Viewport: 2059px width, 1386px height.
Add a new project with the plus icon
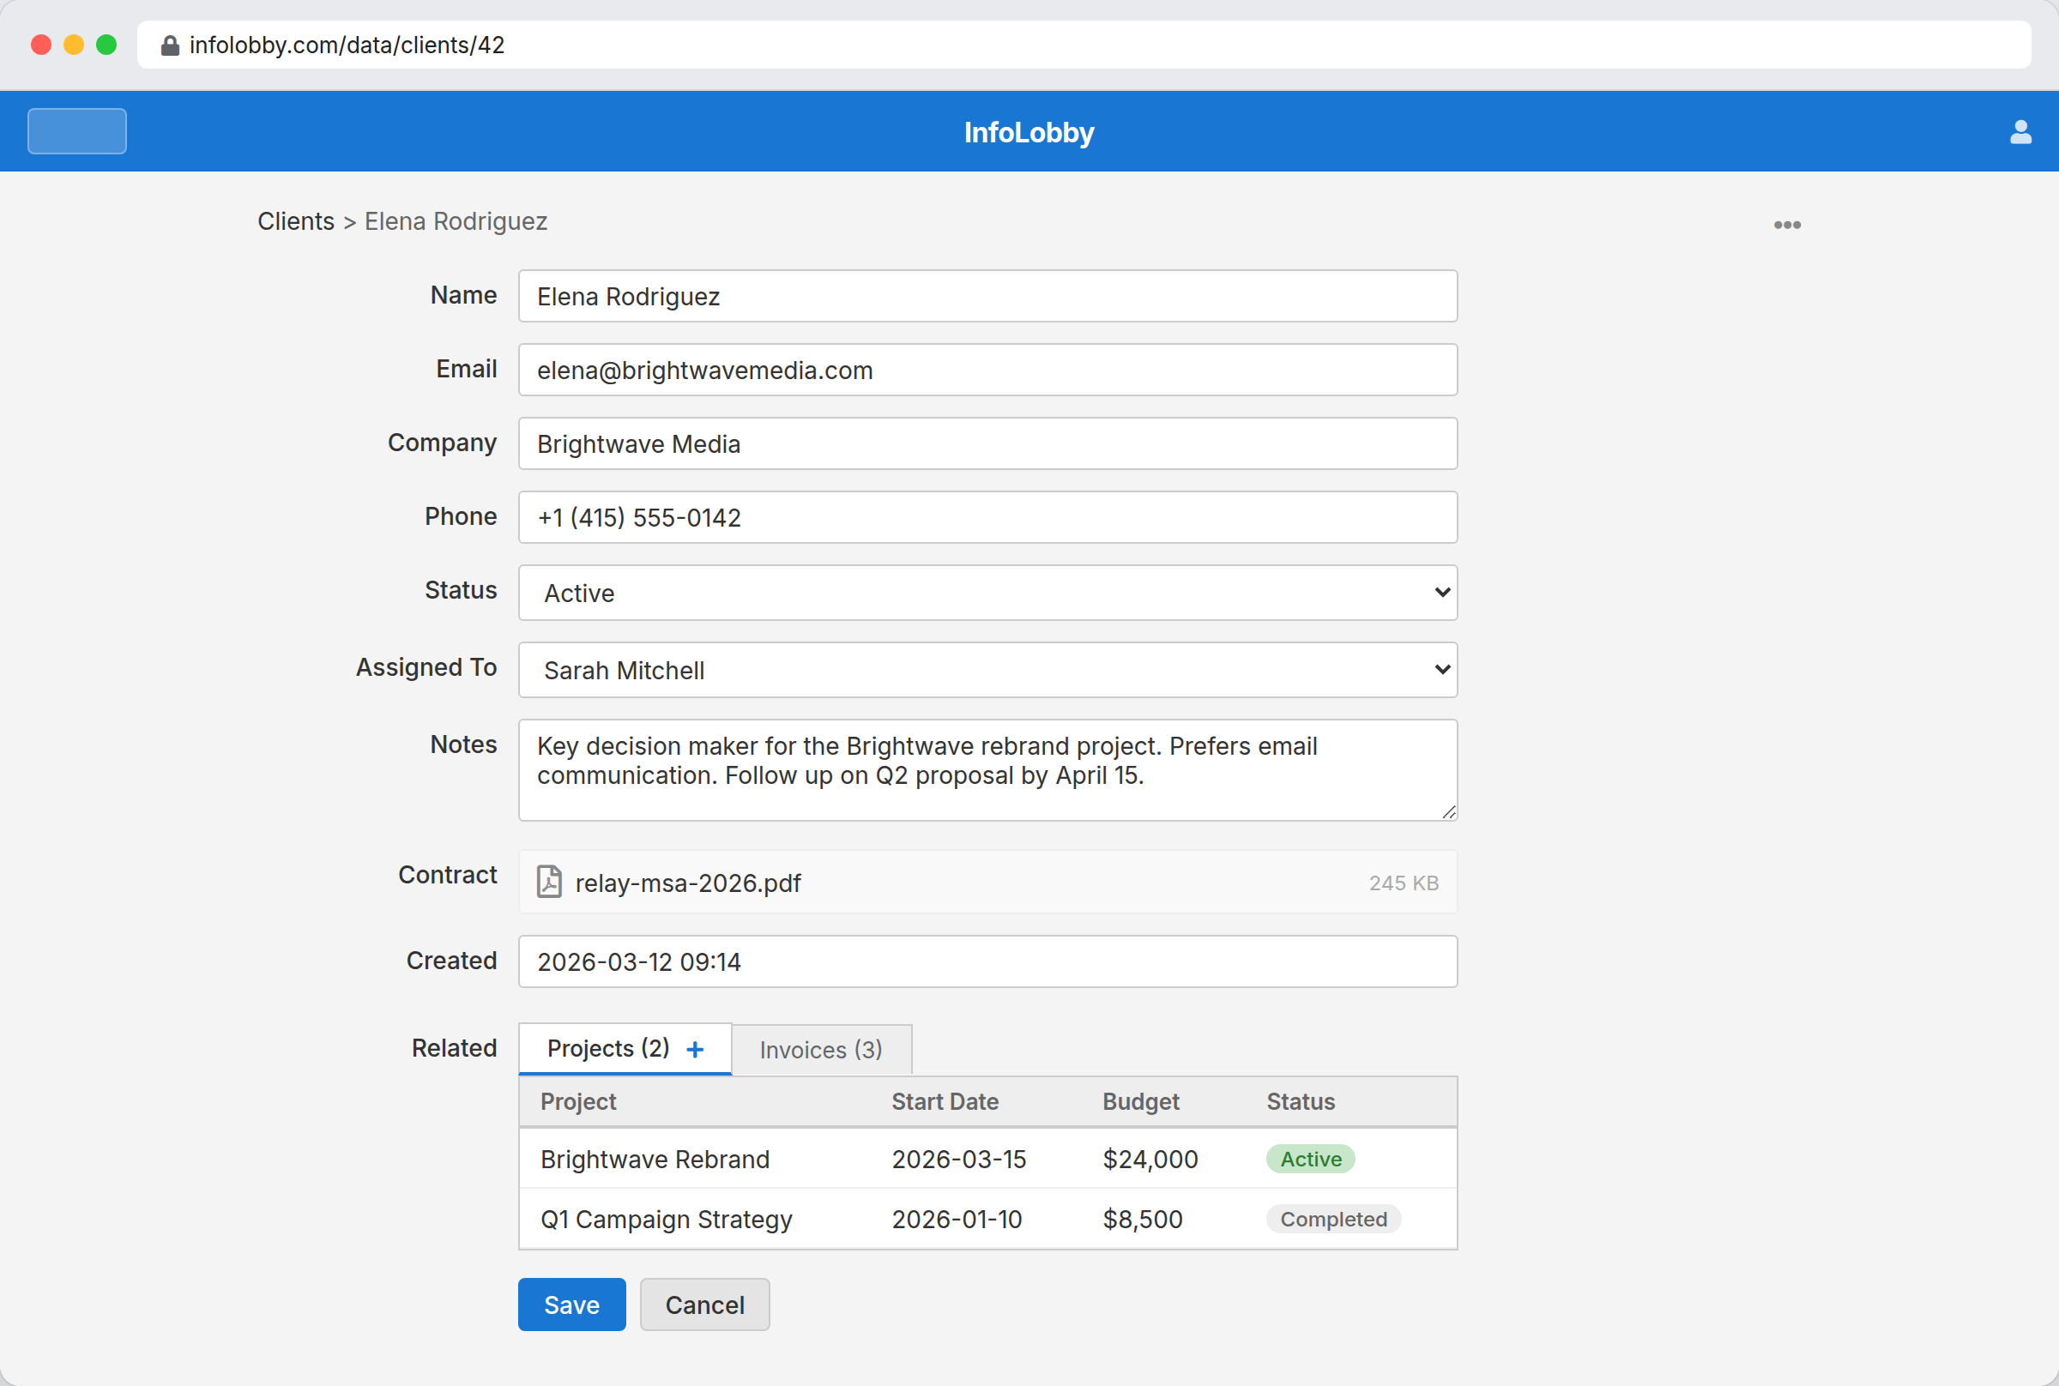(x=695, y=1048)
